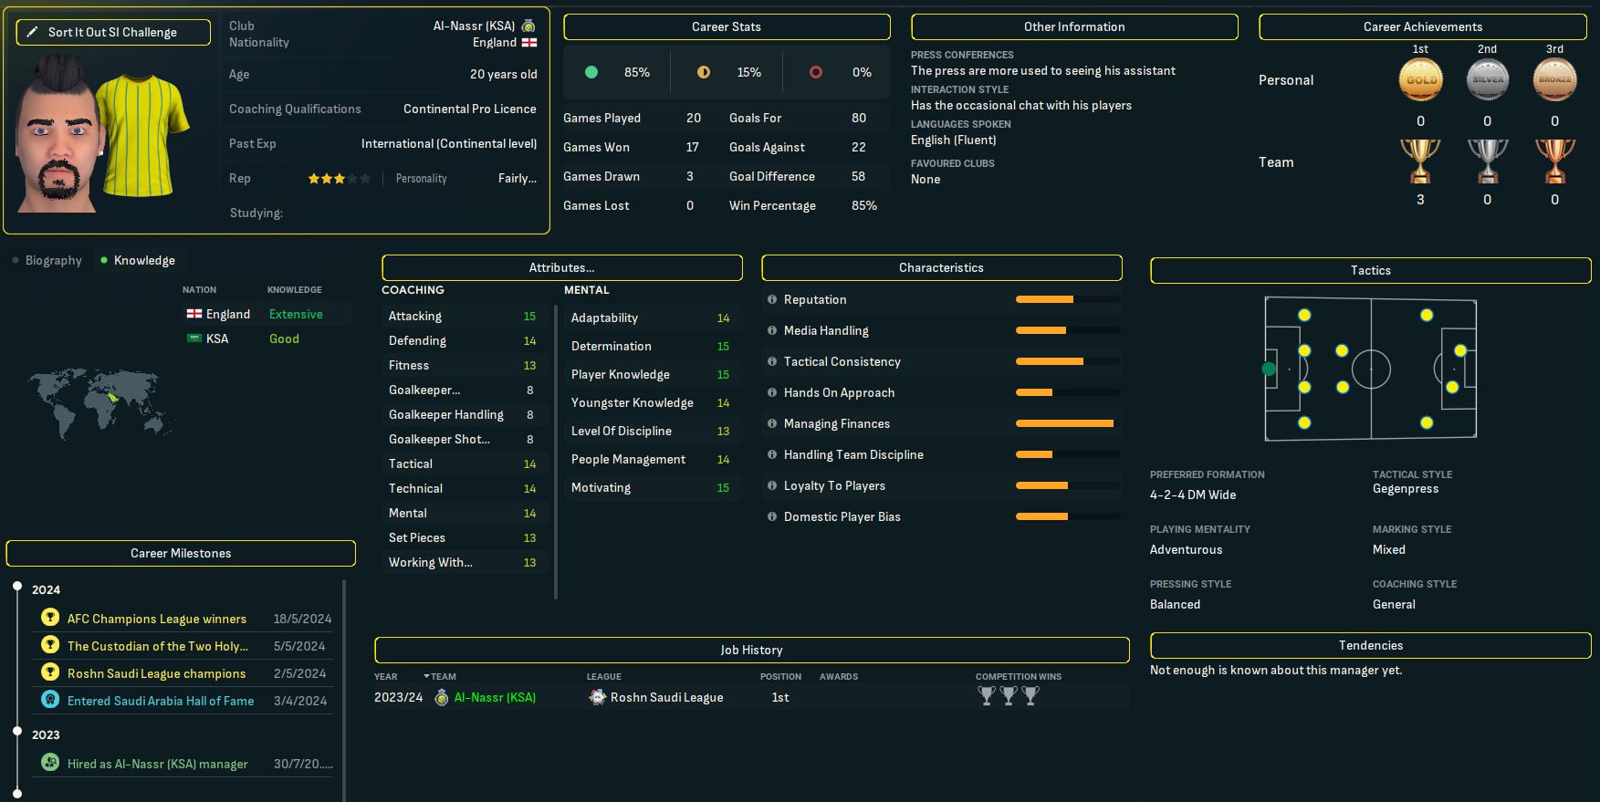Click trophy icon beside AFC Champions League winners
Viewport: 1600px width, 802px height.
[x=50, y=618]
